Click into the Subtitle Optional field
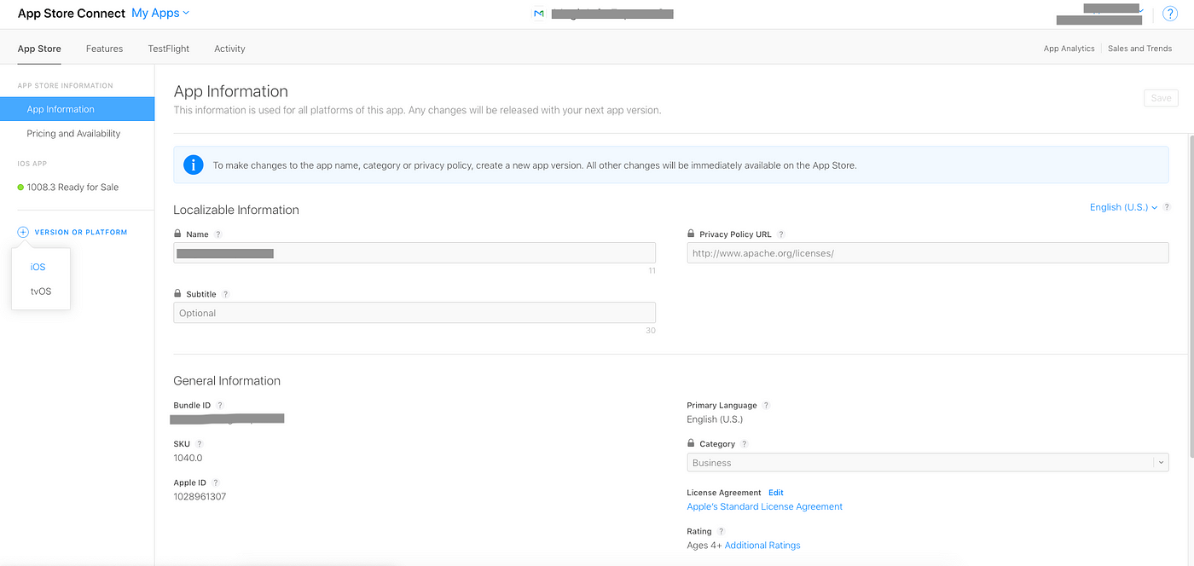 point(414,313)
